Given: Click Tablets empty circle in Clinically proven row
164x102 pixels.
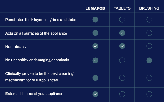Looking at the screenshot, I should tap(122, 78).
